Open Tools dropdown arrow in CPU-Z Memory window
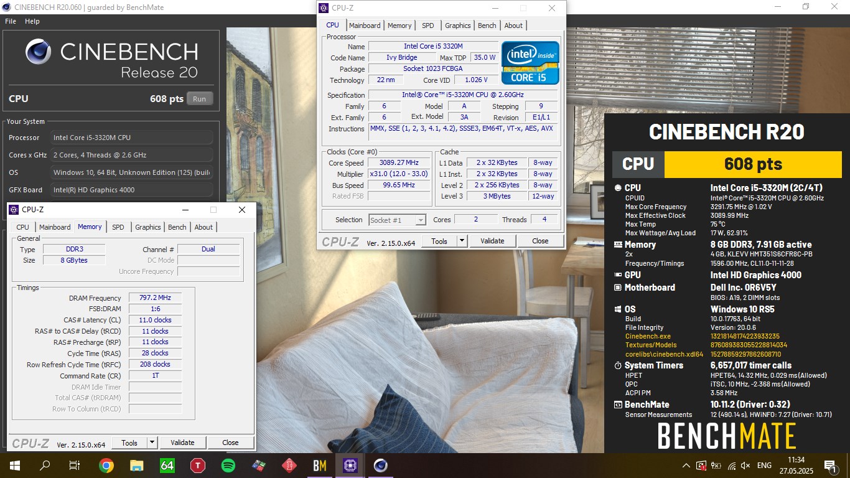This screenshot has height=478, width=850. point(152,443)
